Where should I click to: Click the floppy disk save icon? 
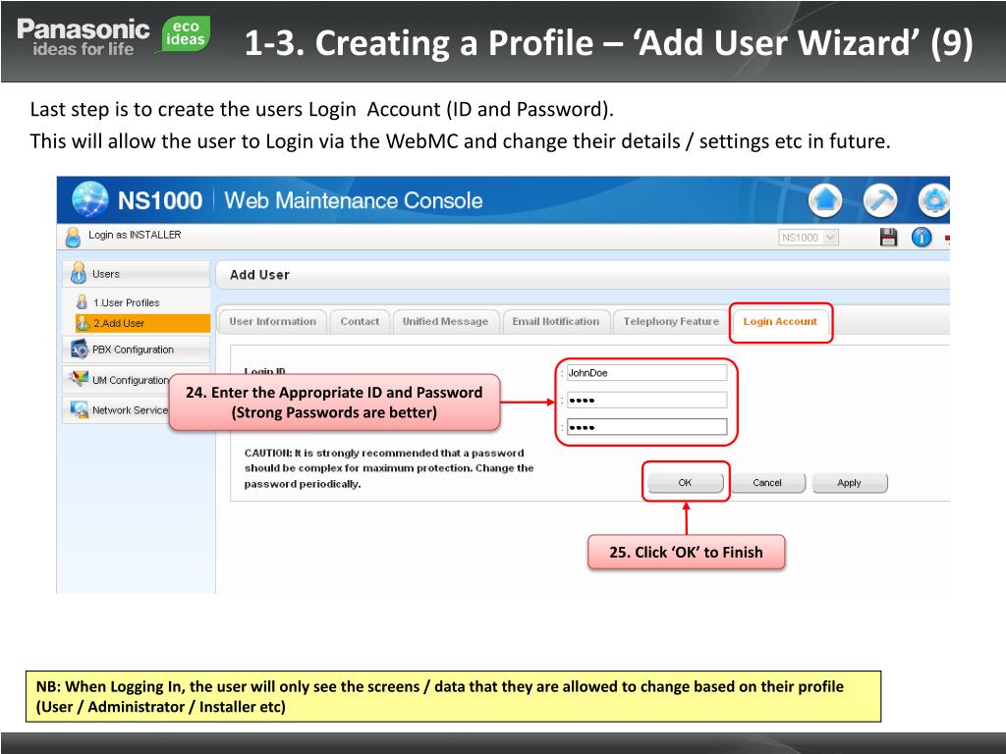[888, 238]
